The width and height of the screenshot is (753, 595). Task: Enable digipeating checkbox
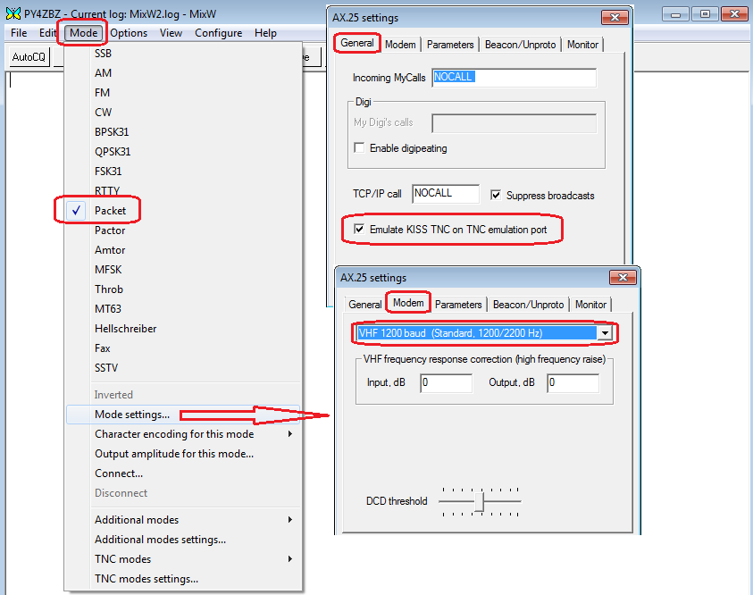(400, 148)
